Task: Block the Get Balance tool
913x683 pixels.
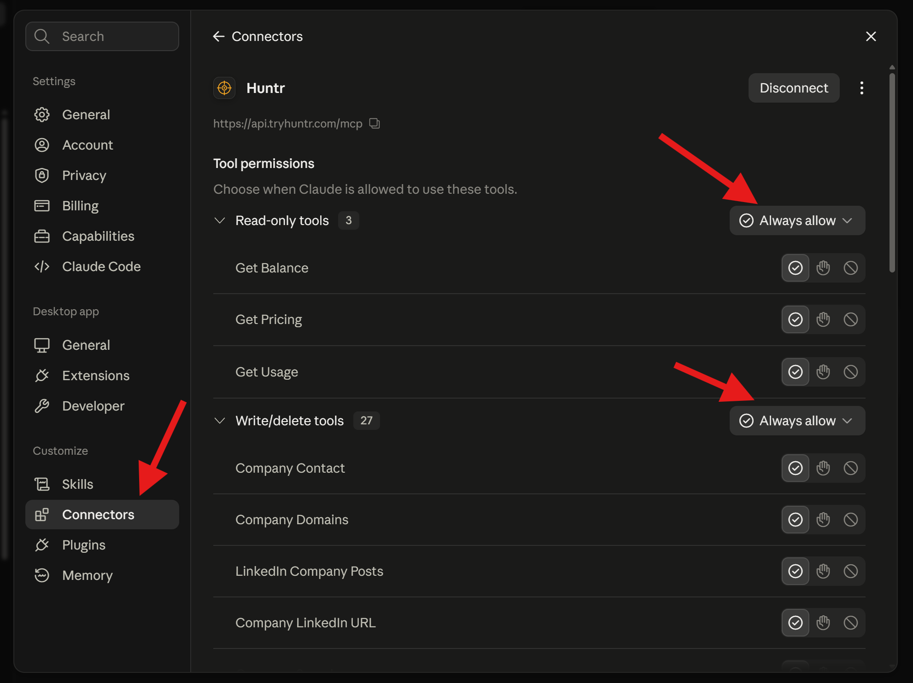Action: (x=850, y=268)
